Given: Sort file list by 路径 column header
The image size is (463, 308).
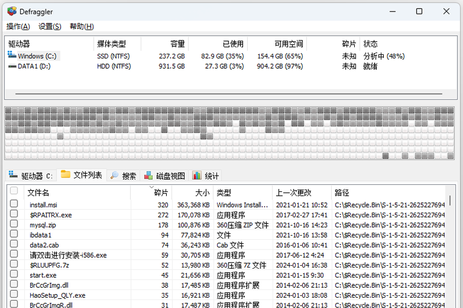Looking at the screenshot, I should click(x=388, y=193).
